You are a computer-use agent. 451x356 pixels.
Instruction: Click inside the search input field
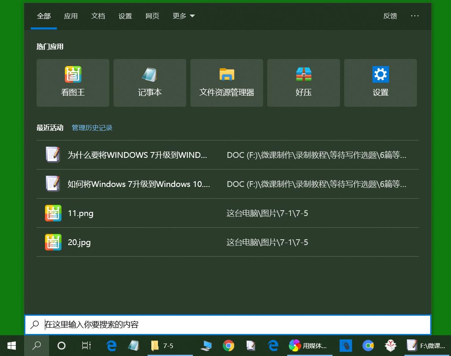tap(166, 324)
